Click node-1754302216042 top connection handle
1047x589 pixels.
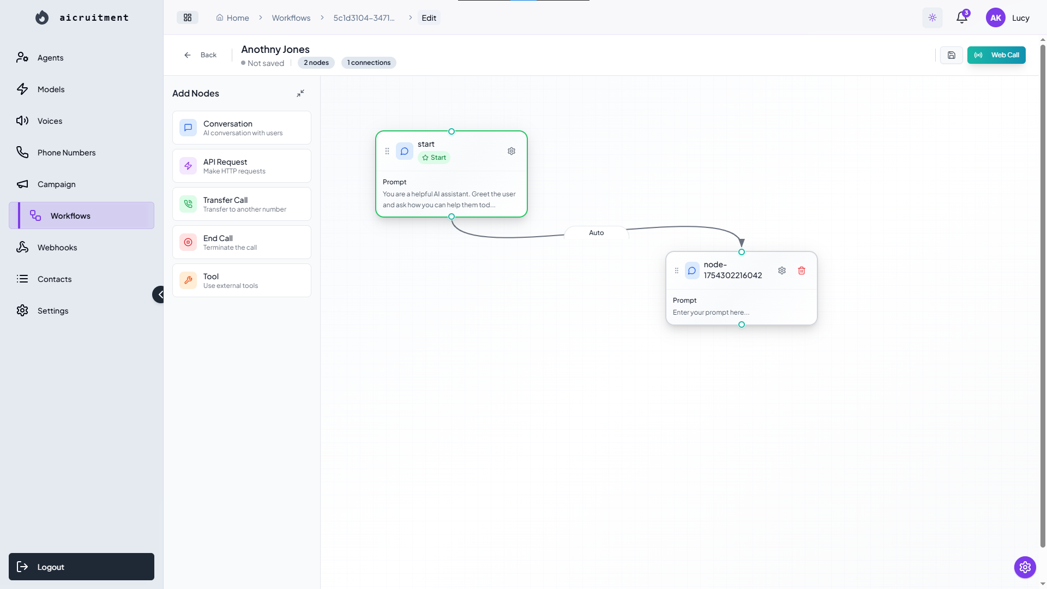click(742, 252)
